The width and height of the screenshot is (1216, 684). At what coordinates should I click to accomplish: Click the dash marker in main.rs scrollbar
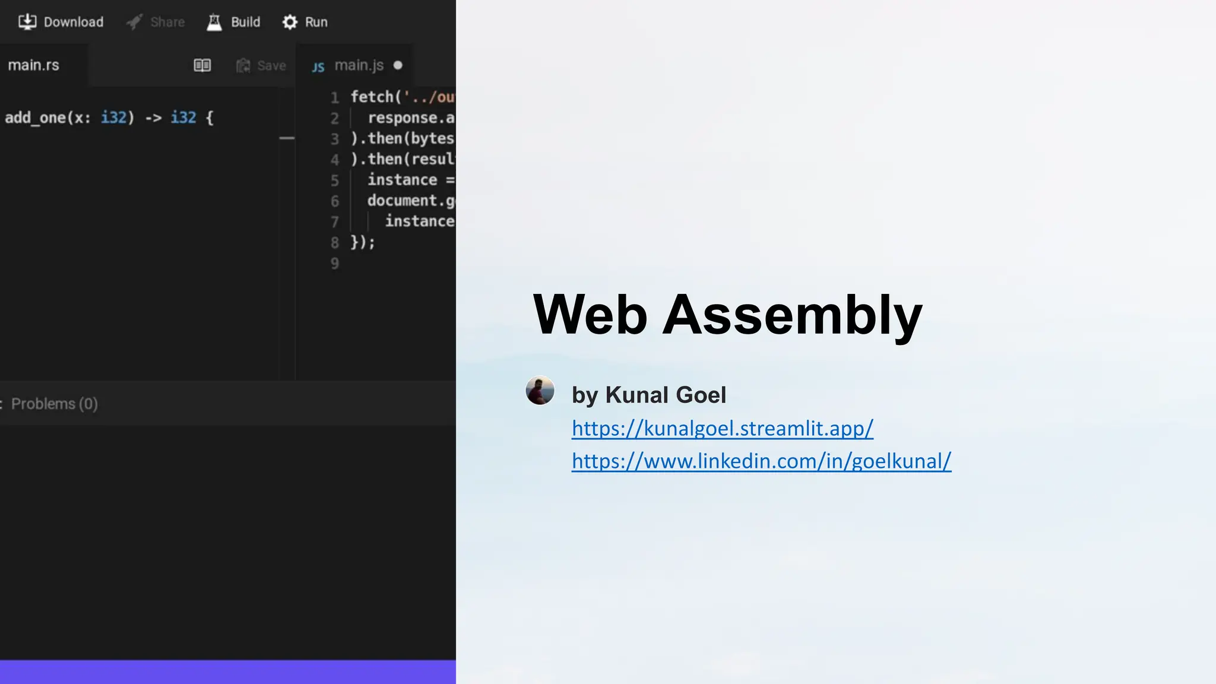pos(287,138)
